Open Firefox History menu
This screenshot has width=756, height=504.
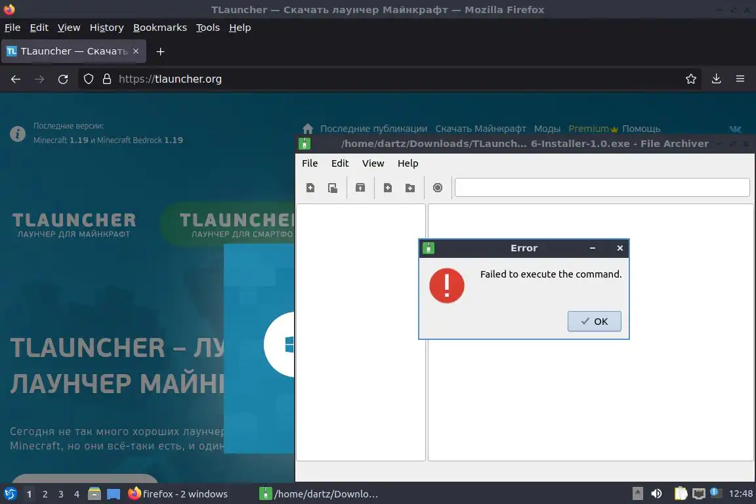[x=106, y=28]
